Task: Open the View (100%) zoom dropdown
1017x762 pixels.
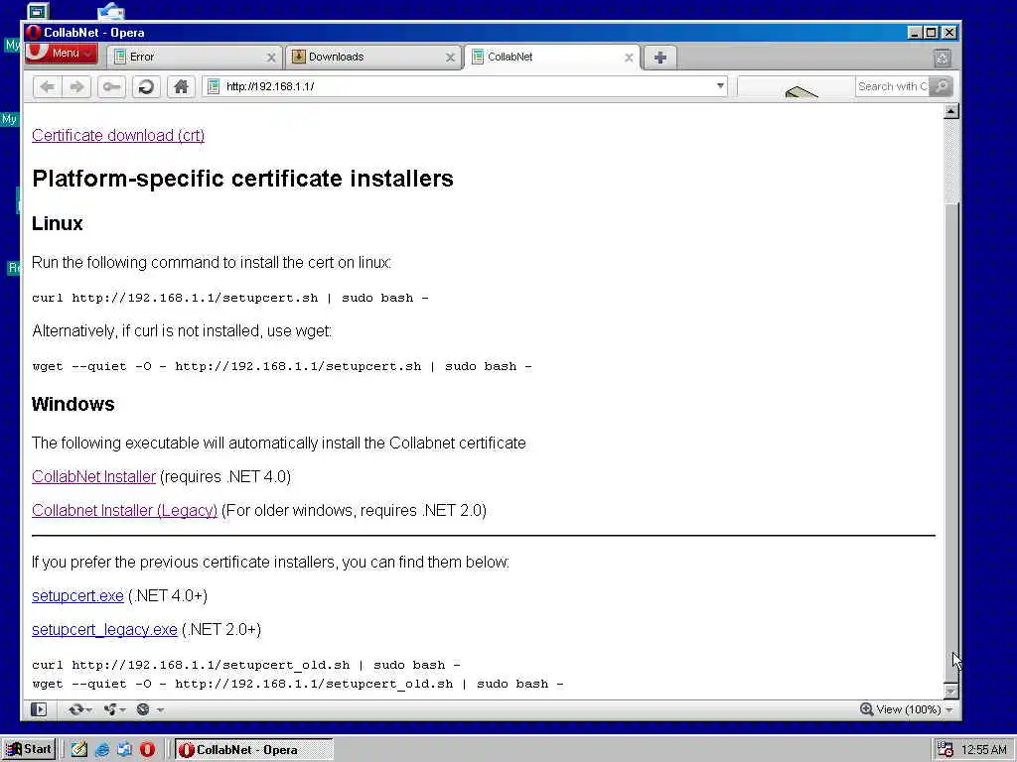Action: (949, 709)
